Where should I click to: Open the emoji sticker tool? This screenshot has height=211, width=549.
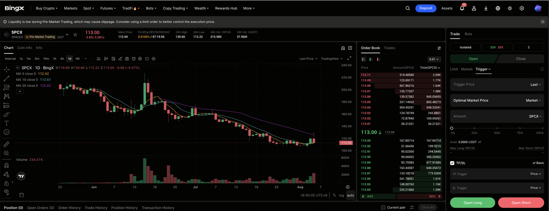coord(6,132)
